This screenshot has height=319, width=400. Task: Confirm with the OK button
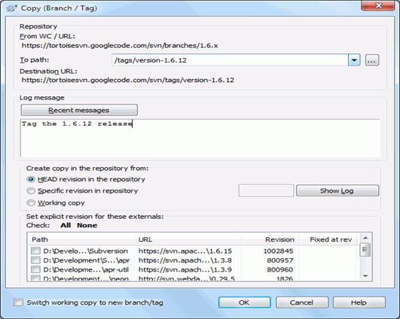click(244, 302)
